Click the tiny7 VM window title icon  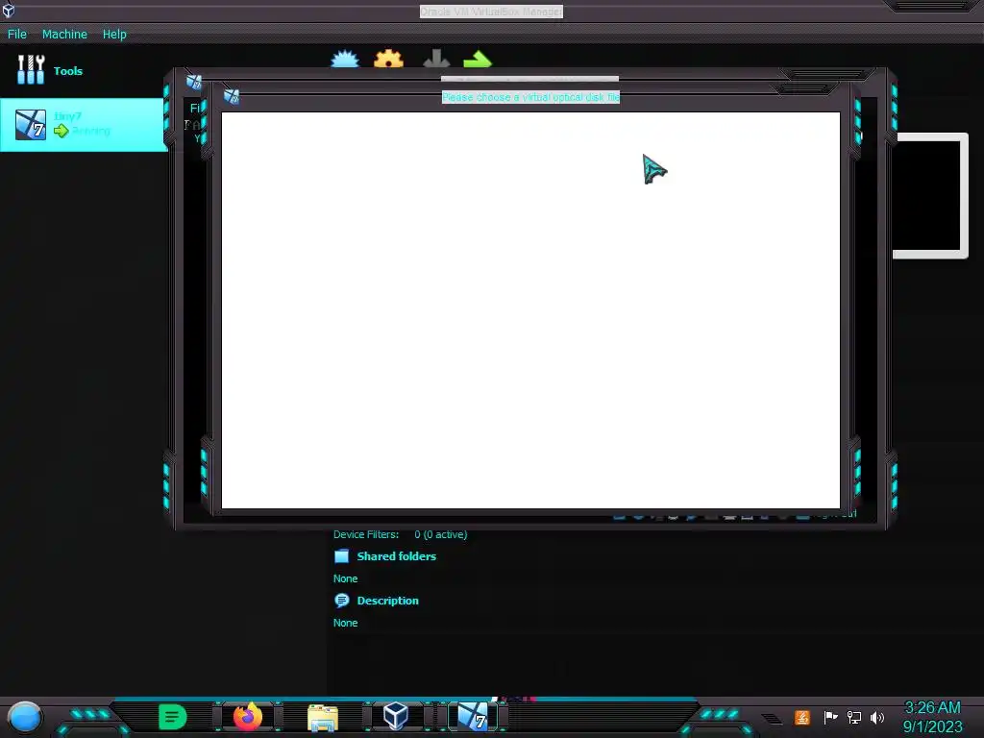pyautogui.click(x=193, y=81)
